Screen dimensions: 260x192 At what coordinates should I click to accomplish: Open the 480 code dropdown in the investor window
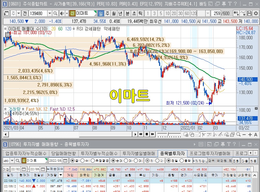[x=12, y=161]
